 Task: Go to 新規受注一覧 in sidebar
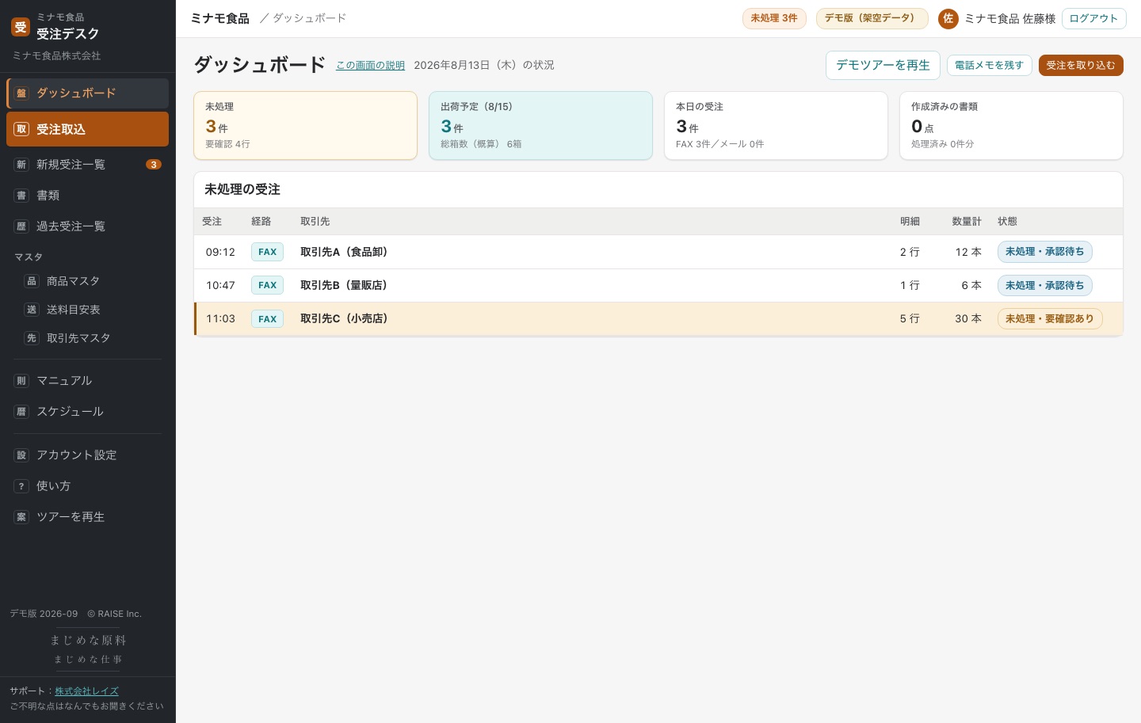pos(87,165)
